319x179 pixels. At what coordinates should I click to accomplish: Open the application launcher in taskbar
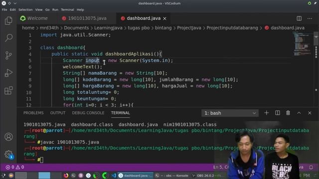coord(3,176)
